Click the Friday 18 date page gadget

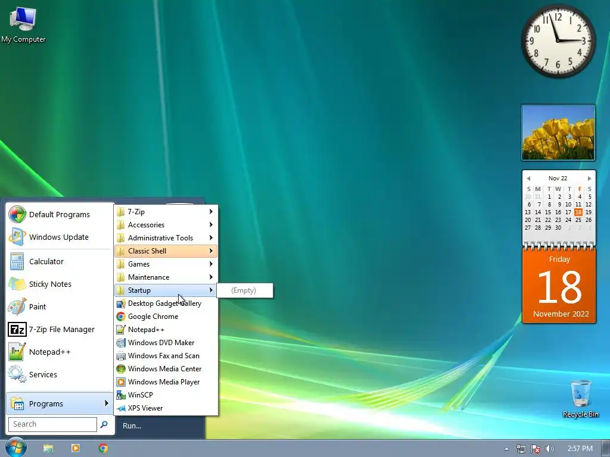[x=559, y=286]
